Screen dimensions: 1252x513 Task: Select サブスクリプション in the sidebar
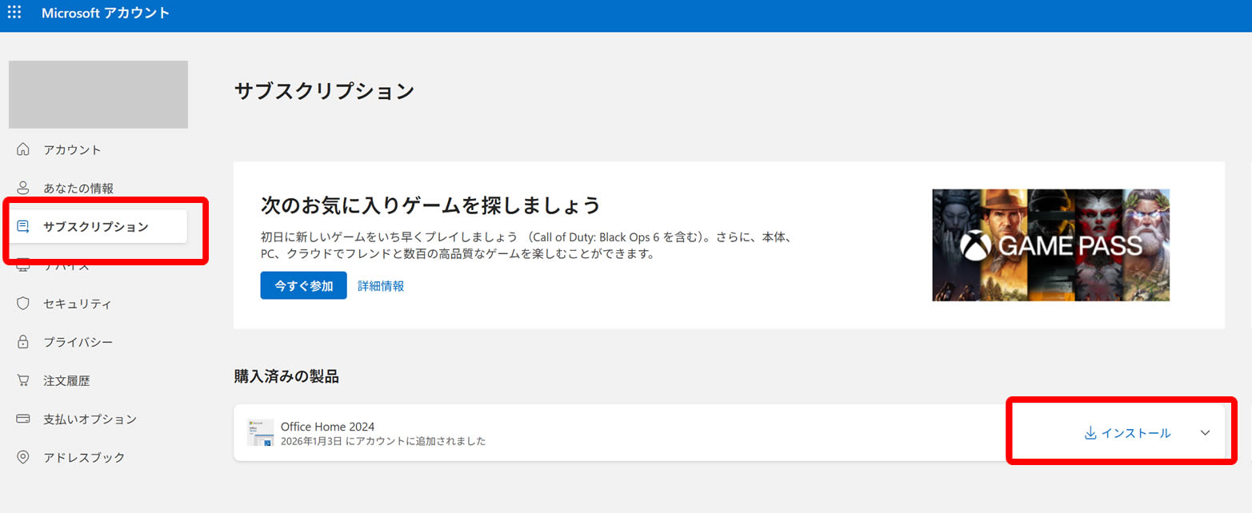[x=96, y=227]
